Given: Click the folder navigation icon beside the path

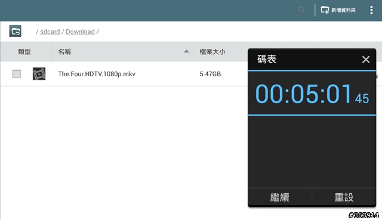Looking at the screenshot, I should pos(16,31).
